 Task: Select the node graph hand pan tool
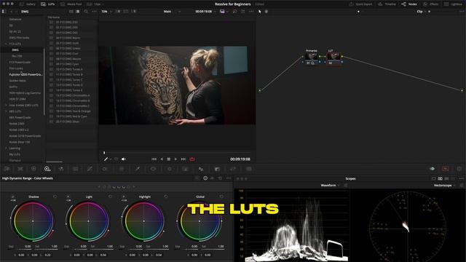click(x=266, y=12)
